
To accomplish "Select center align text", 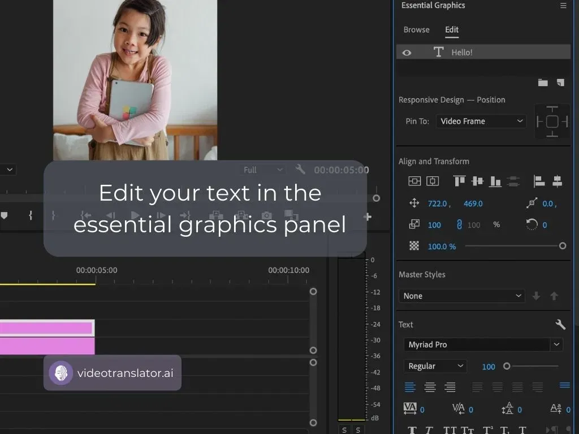I will (x=430, y=387).
